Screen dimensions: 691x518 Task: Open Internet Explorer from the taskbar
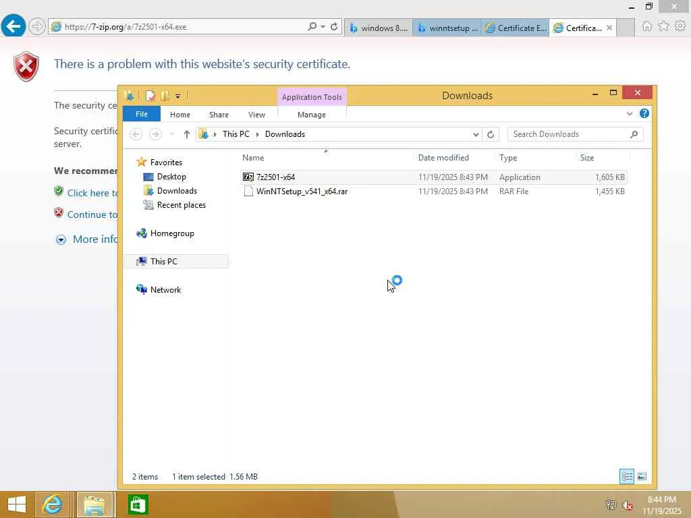pos(52,505)
